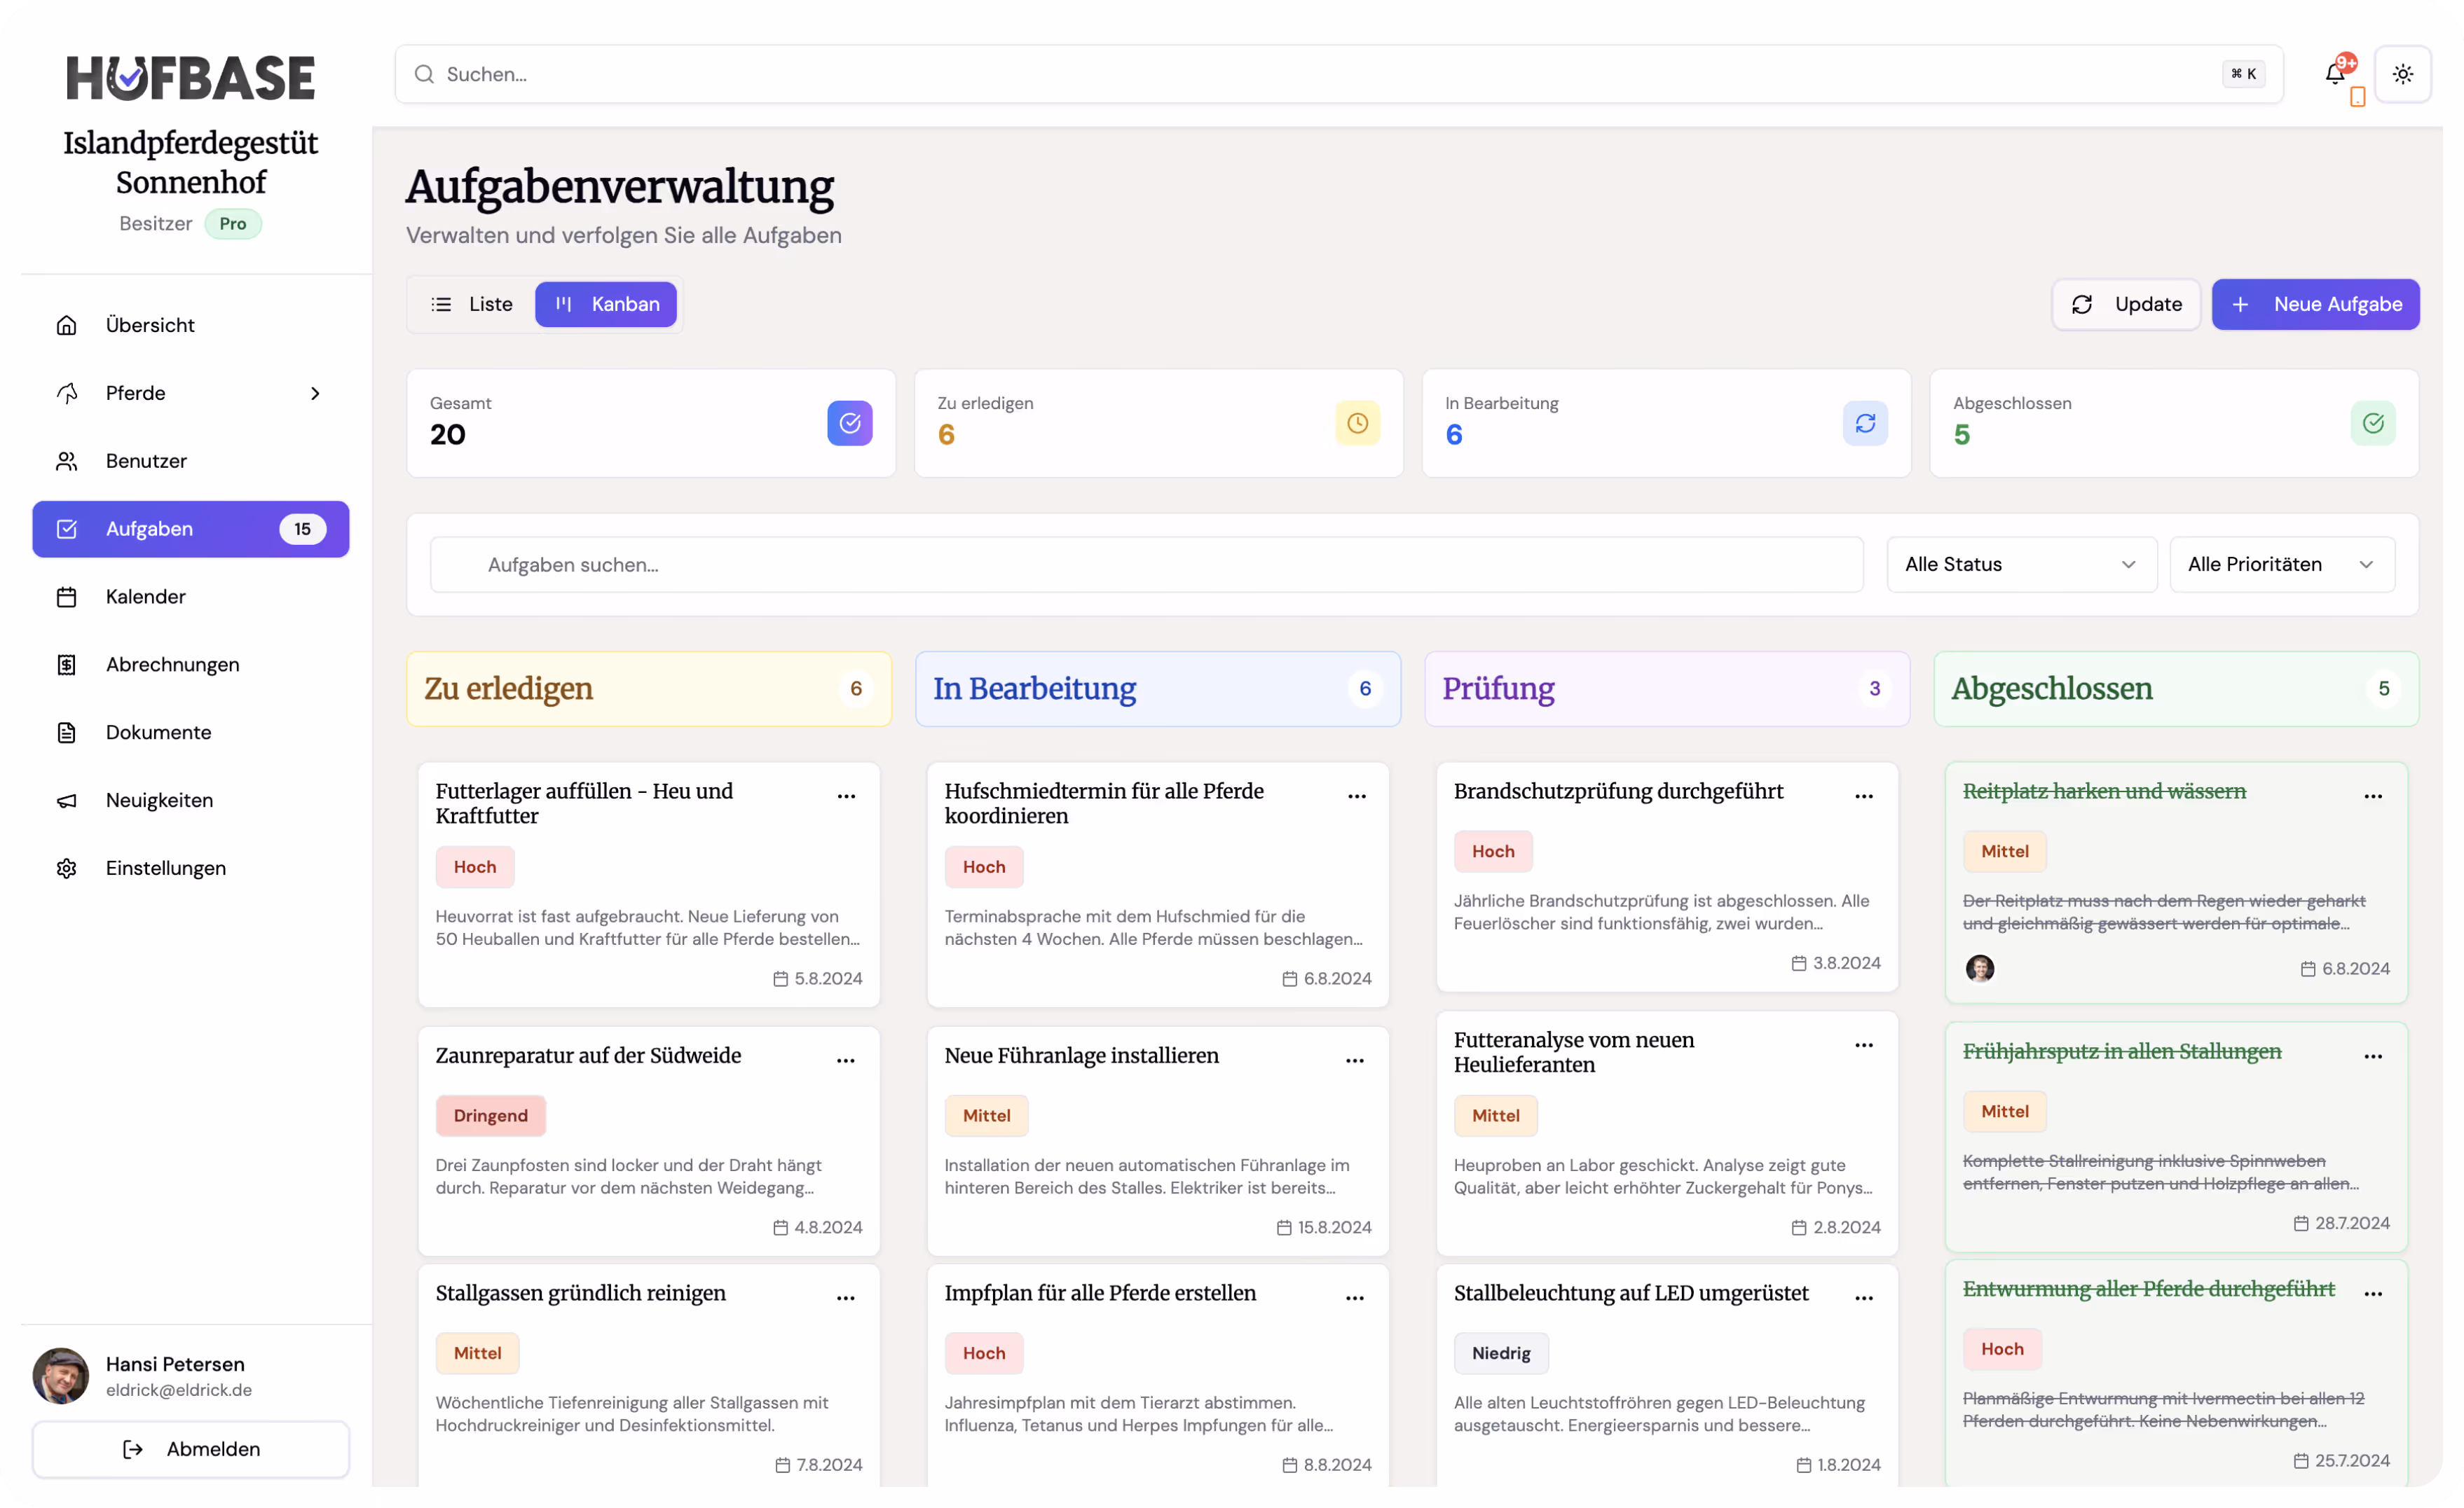Click the Aufgaben suchen input field

coord(1146,565)
